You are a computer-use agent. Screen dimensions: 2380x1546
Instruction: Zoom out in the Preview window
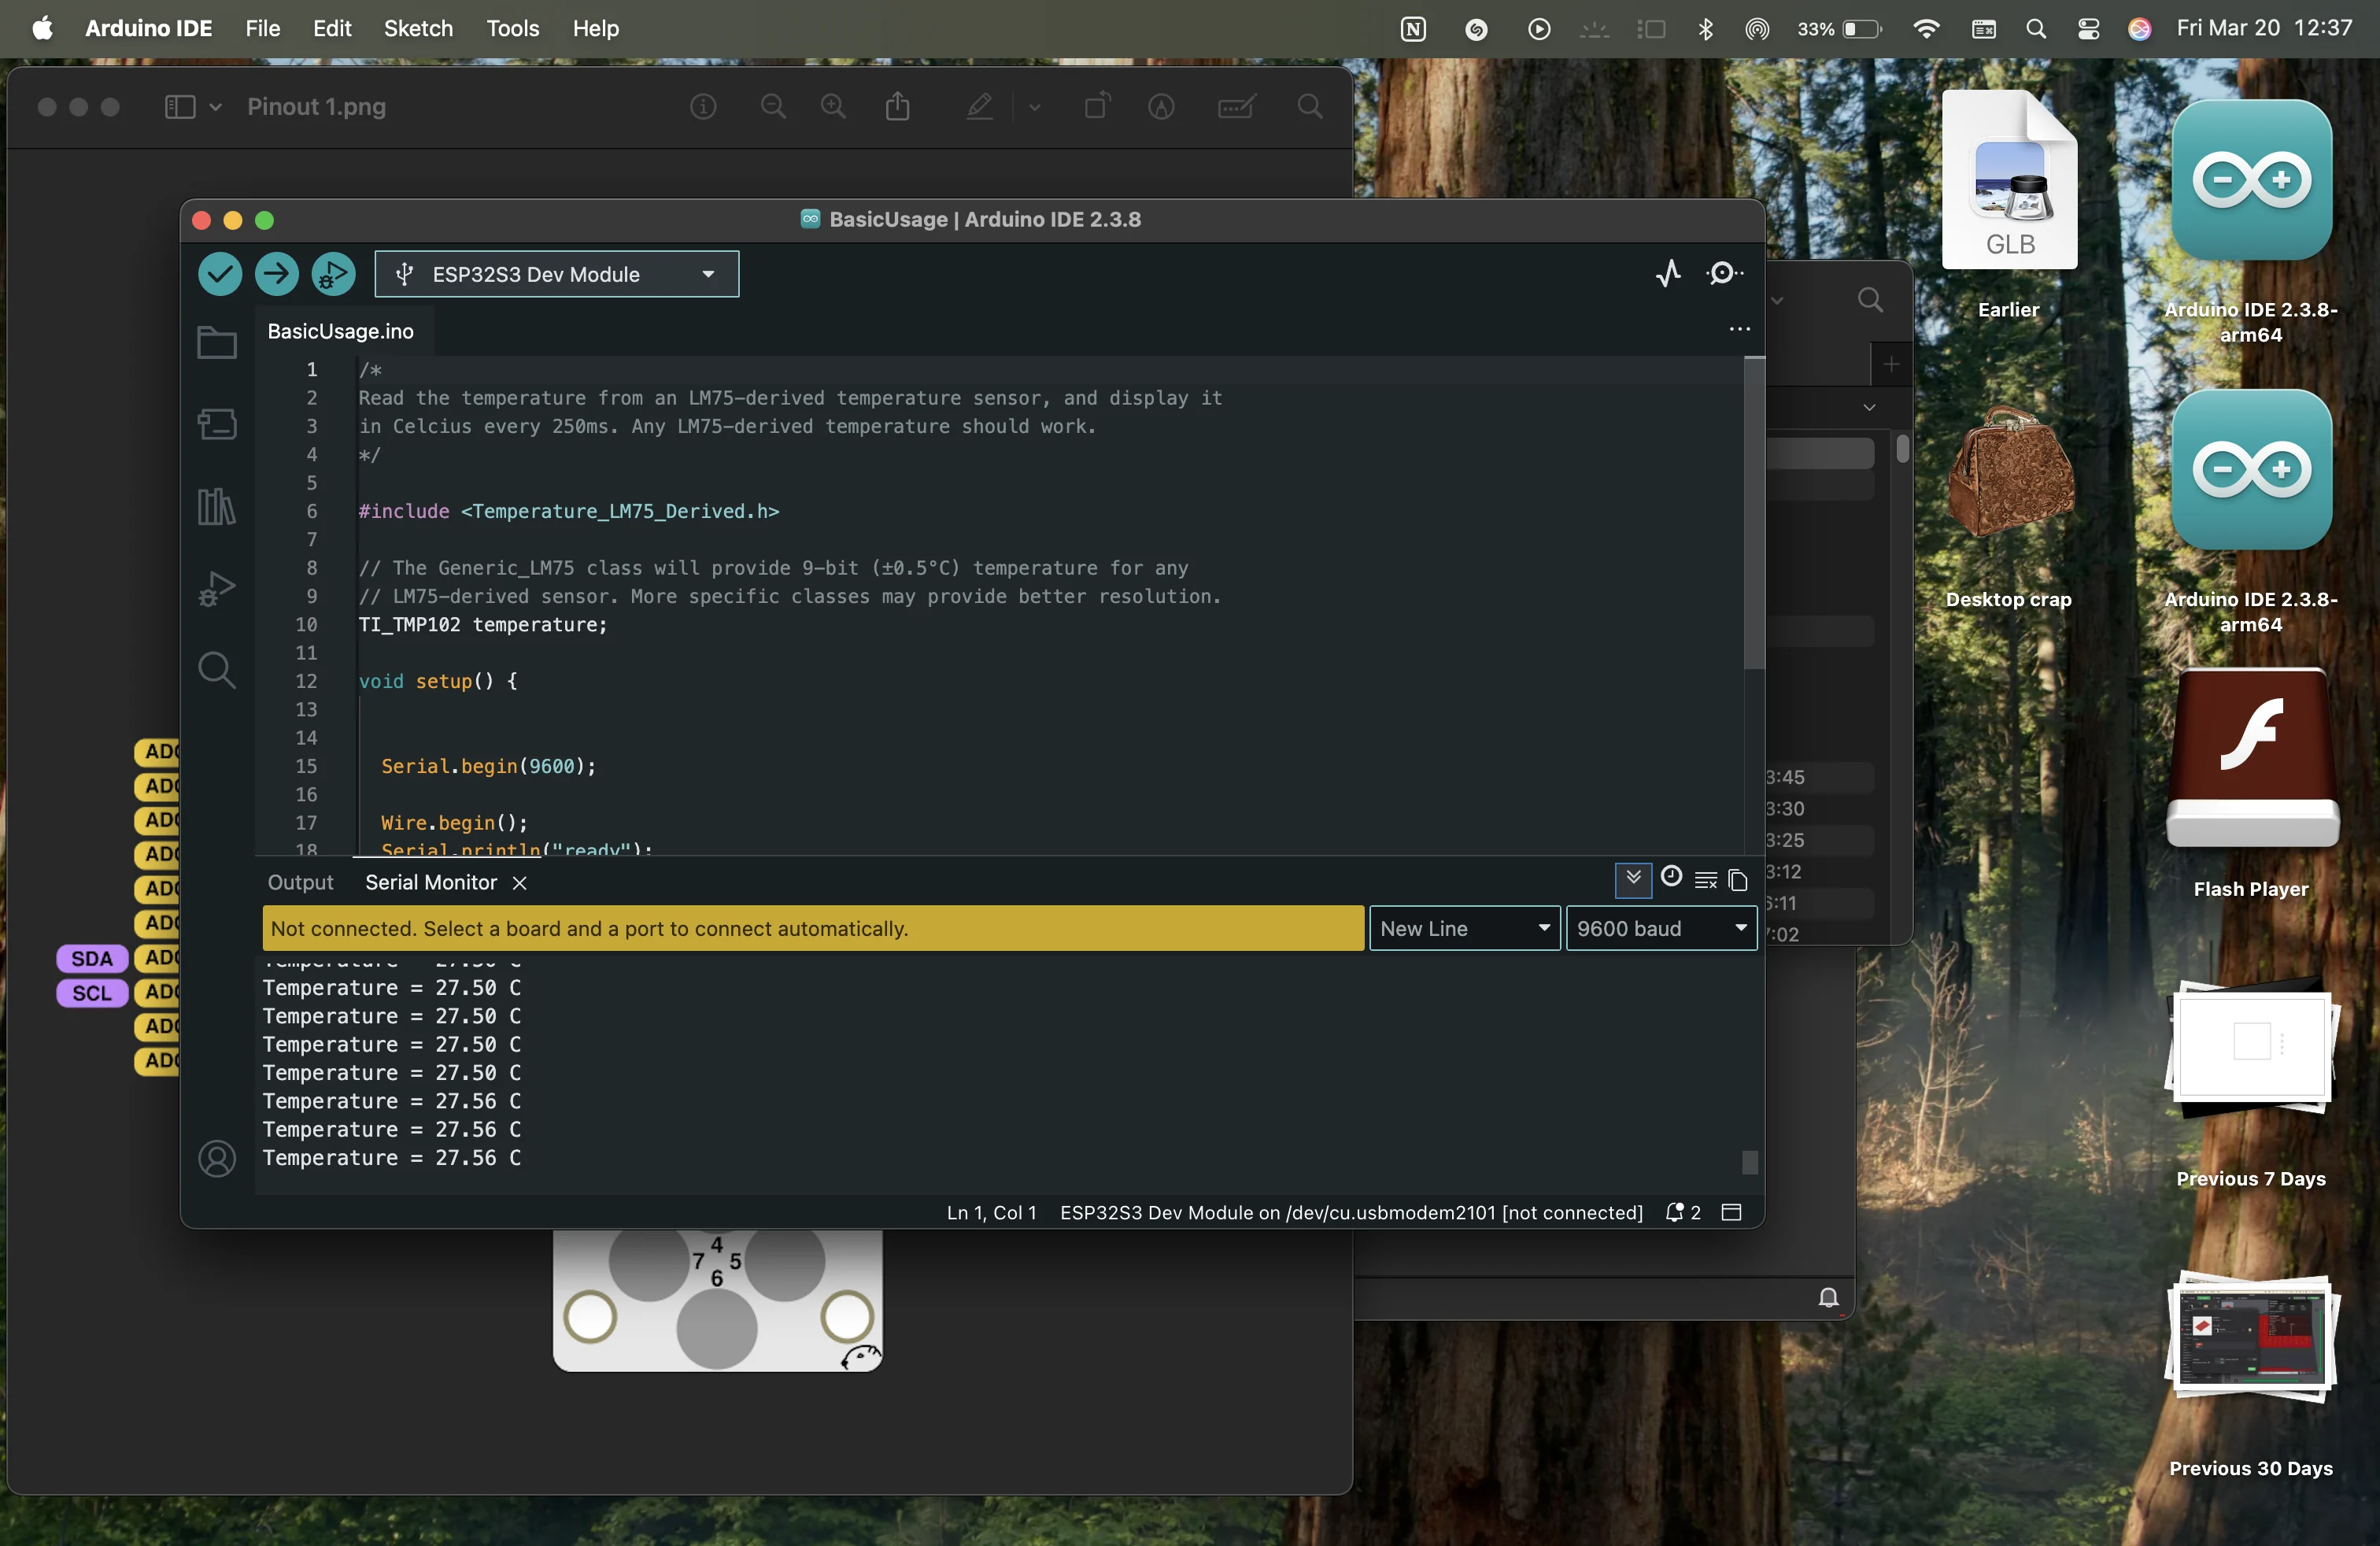tap(773, 106)
